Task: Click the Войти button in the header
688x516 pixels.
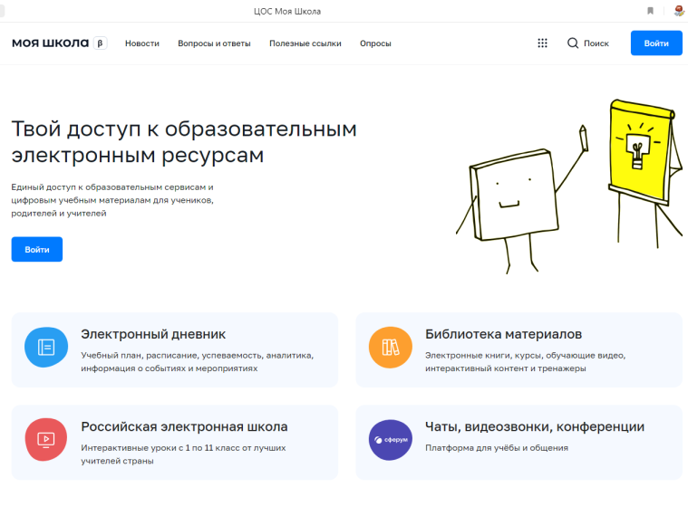Action: click(656, 43)
